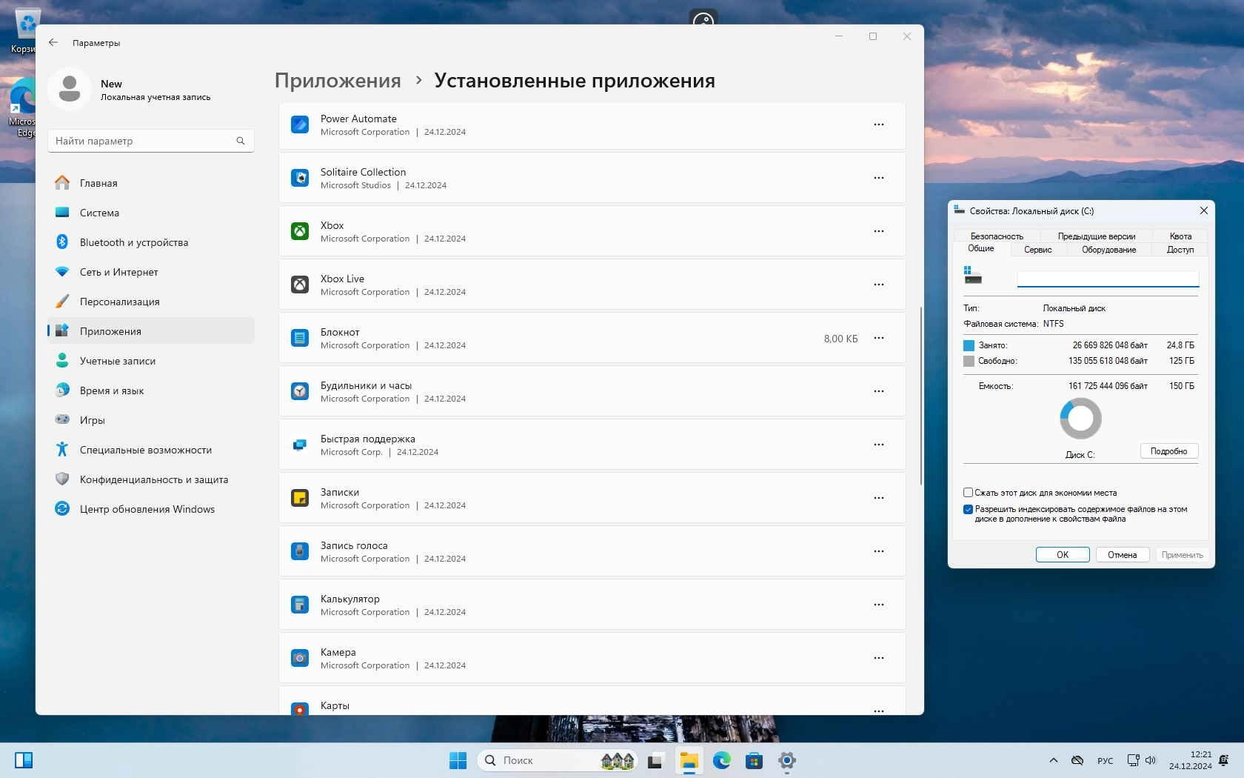
Task: Click the disk label text field
Action: point(1108,278)
